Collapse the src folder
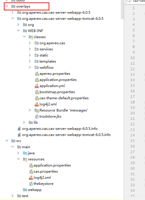The width and height of the screenshot is (145, 200). [x=7, y=141]
